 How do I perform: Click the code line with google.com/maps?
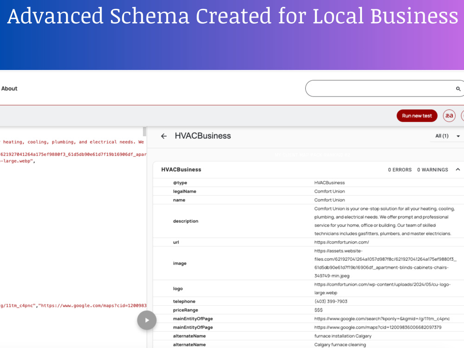point(73,305)
